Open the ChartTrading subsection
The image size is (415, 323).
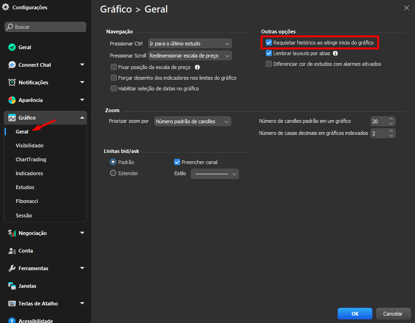pos(31,159)
